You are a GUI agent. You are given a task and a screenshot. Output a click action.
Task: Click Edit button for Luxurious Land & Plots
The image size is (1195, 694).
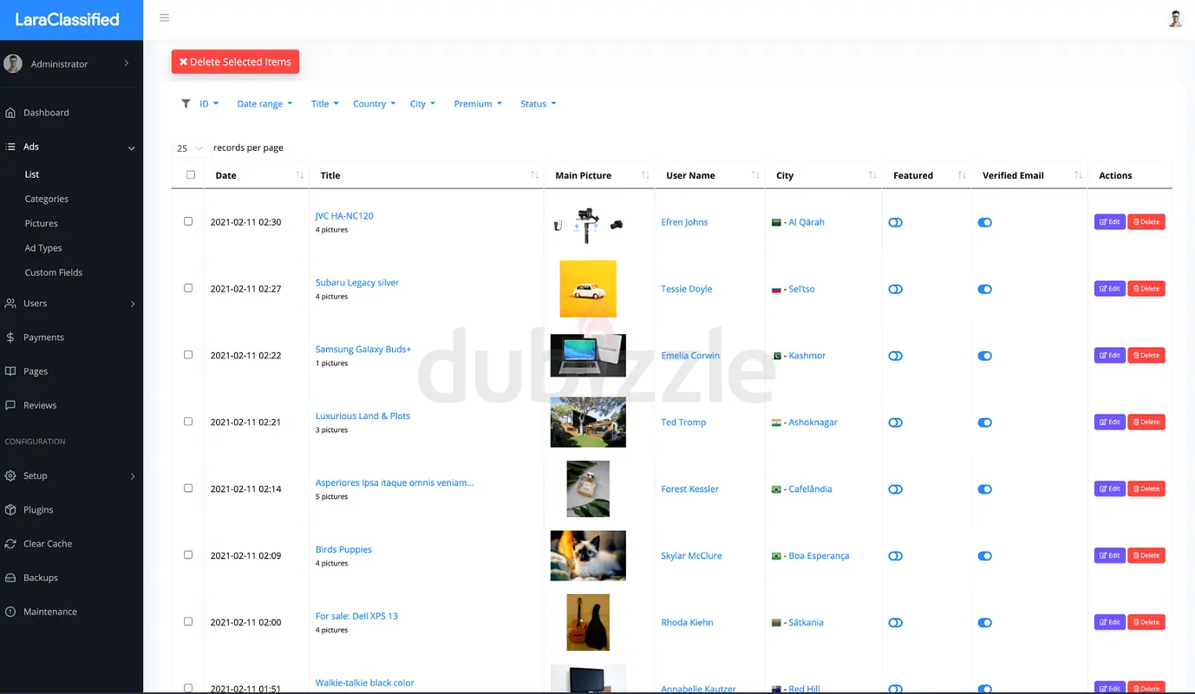click(x=1109, y=422)
